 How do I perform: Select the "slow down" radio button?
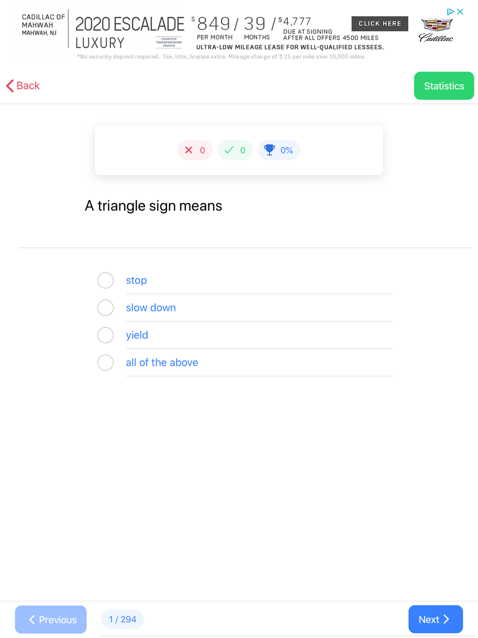tap(106, 308)
